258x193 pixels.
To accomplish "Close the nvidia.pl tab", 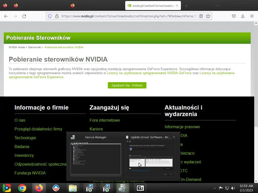I will [177, 6].
